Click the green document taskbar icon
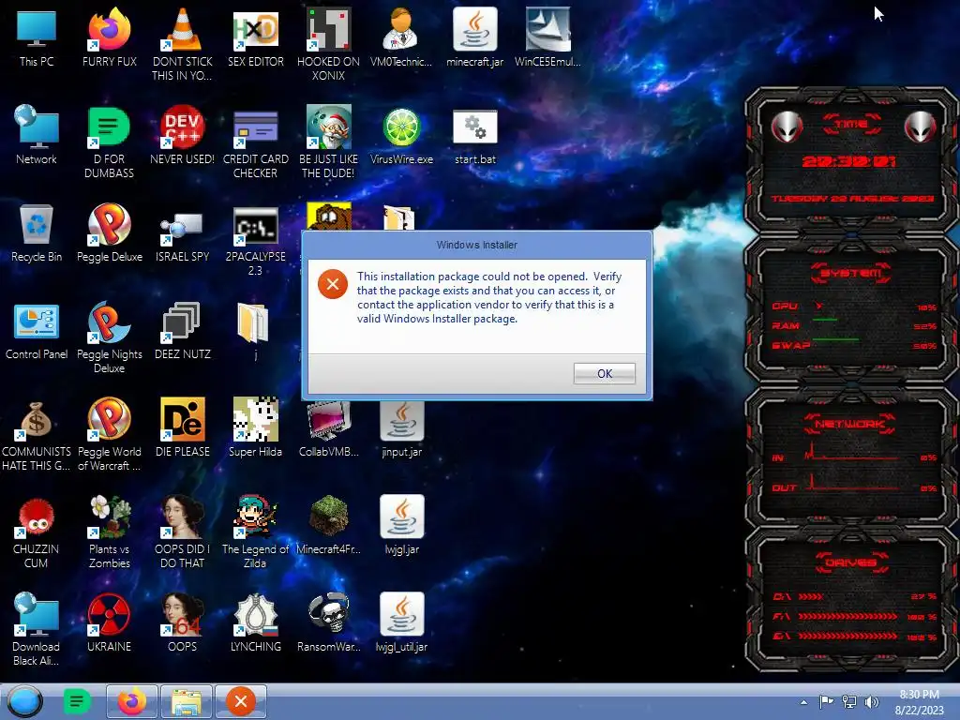960x720 pixels. click(x=77, y=701)
